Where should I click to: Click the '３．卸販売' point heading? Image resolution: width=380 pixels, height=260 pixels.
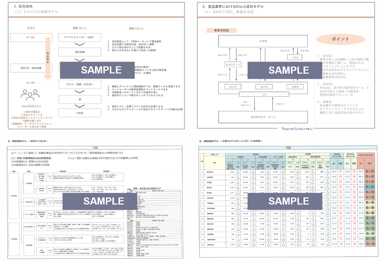[325, 102]
